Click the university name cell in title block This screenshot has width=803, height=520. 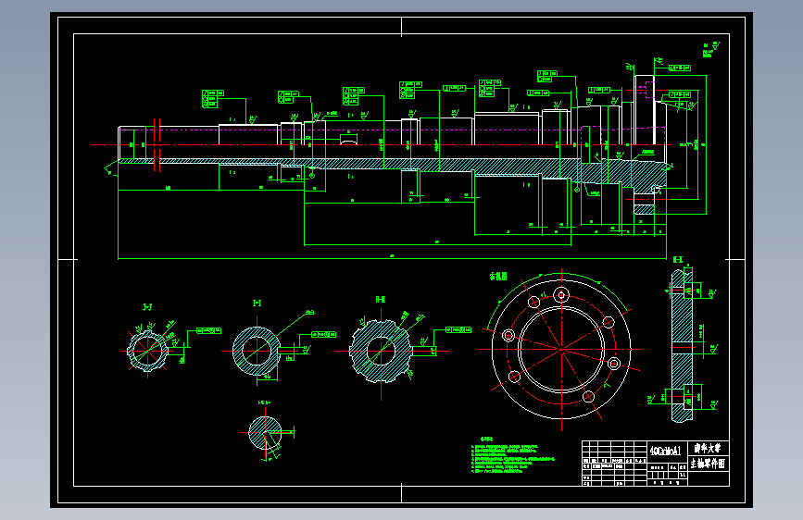(x=708, y=449)
